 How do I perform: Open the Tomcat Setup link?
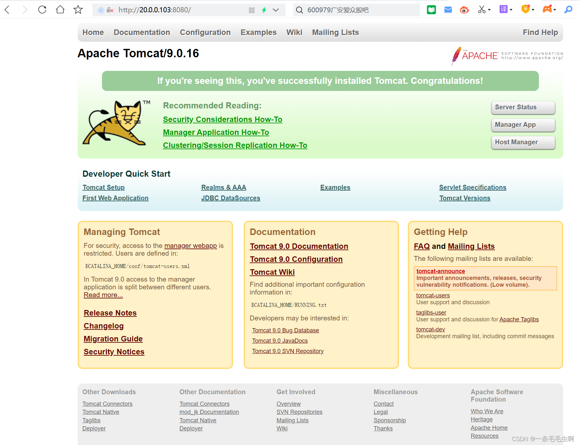click(104, 187)
